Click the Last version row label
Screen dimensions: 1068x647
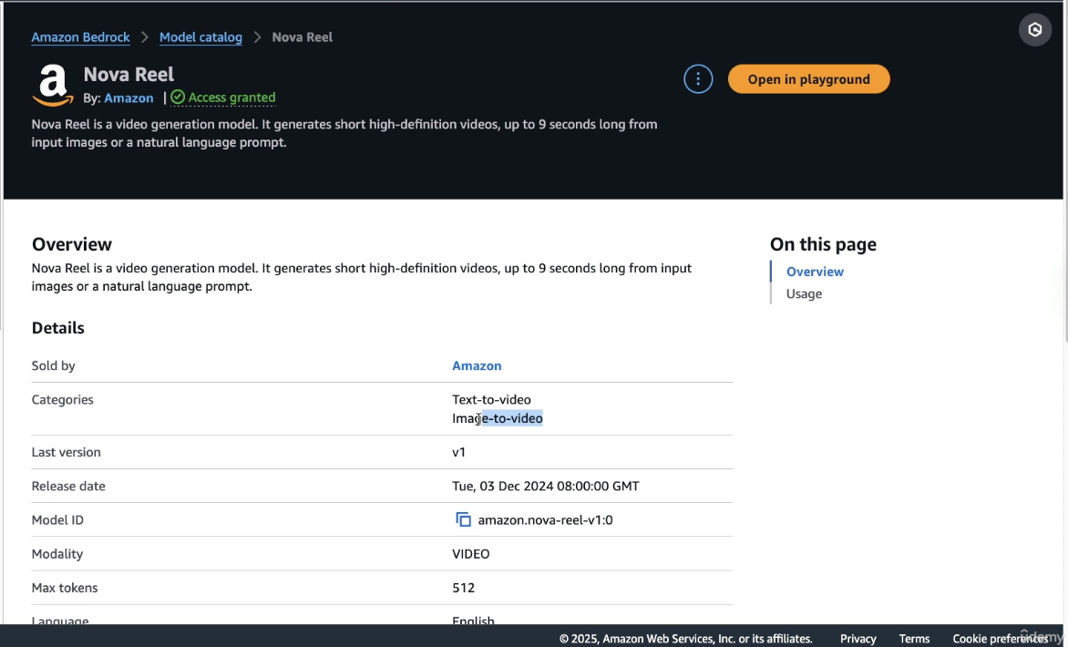(x=67, y=452)
